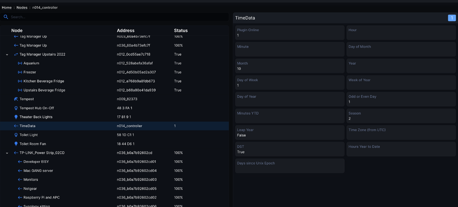This screenshot has height=207, width=458.
Task: Click the Season property field
Action: (401, 116)
